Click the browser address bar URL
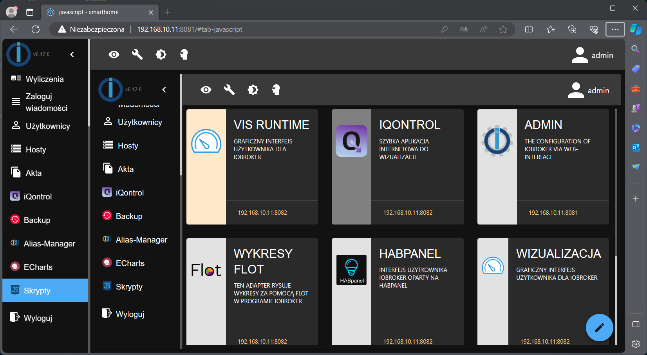This screenshot has height=355, width=647. [190, 29]
